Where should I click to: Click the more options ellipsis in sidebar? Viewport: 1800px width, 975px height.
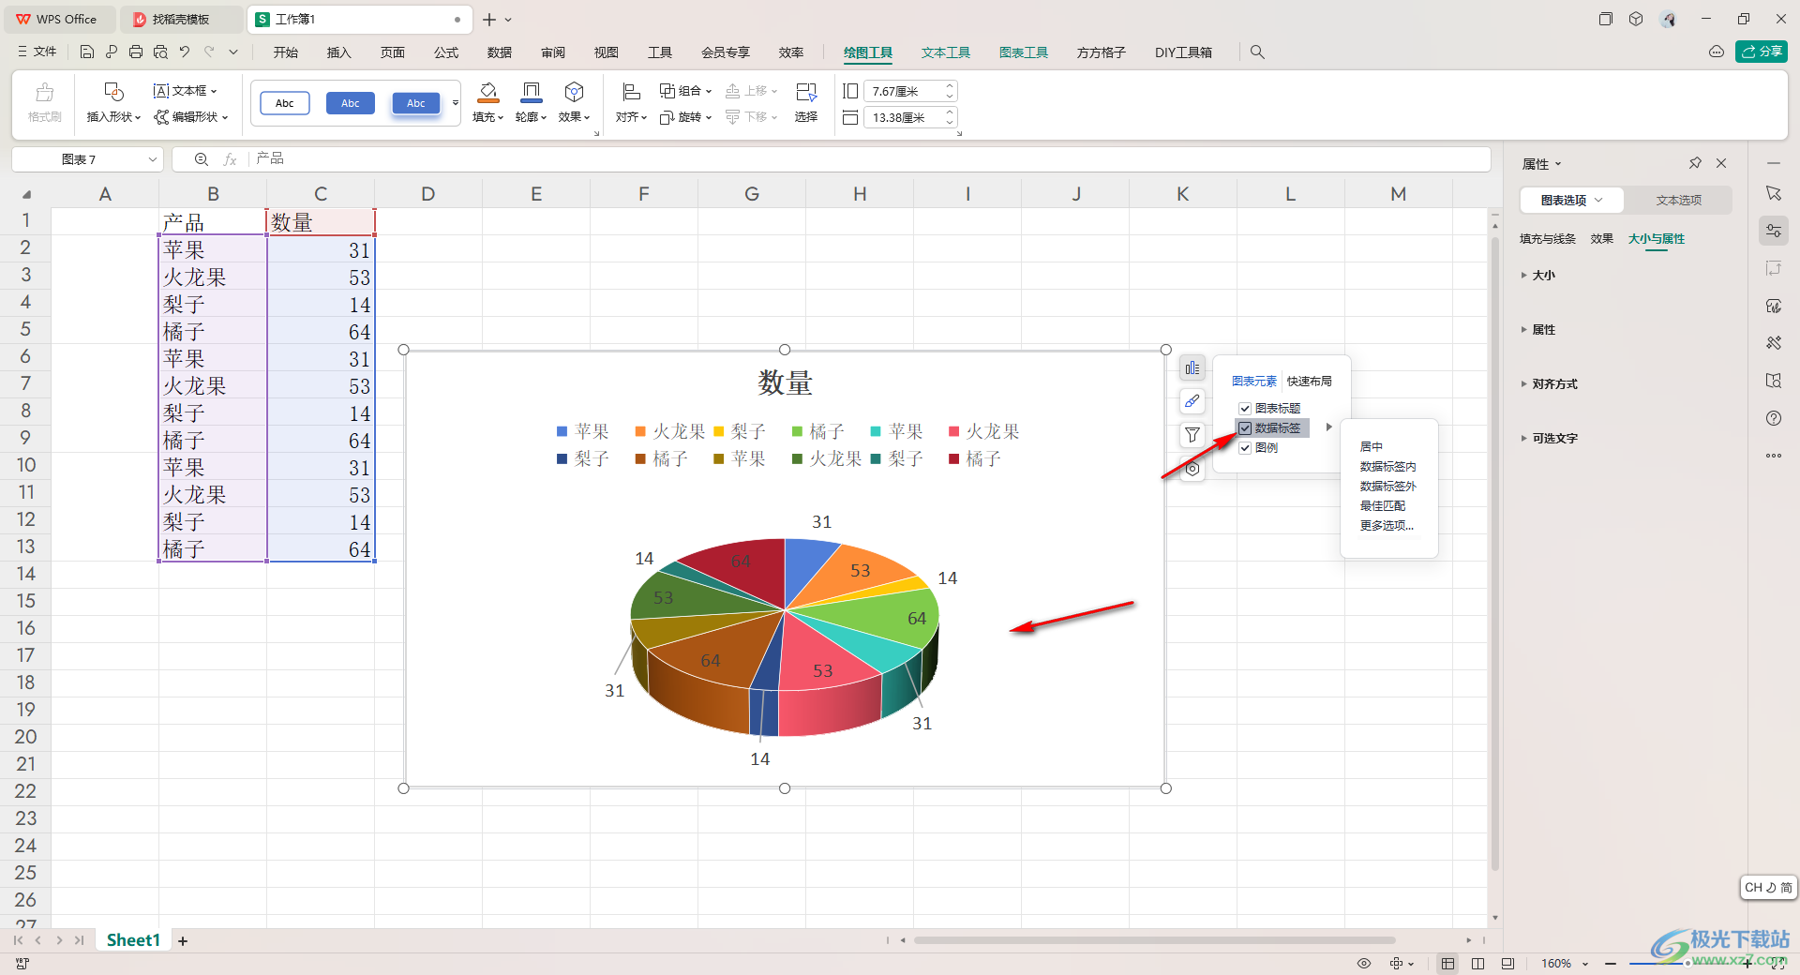point(1774,456)
